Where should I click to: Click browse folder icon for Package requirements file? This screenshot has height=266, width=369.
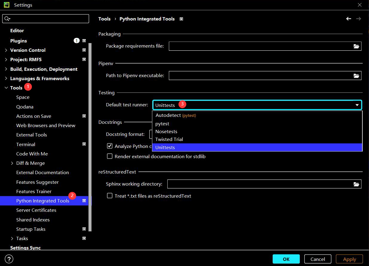356,46
